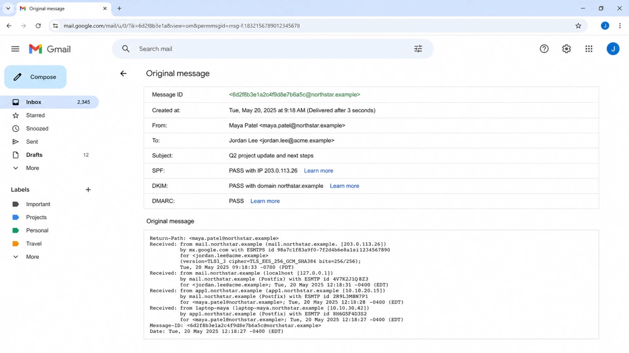
Task: Click the search magnifier icon
Action: (126, 49)
